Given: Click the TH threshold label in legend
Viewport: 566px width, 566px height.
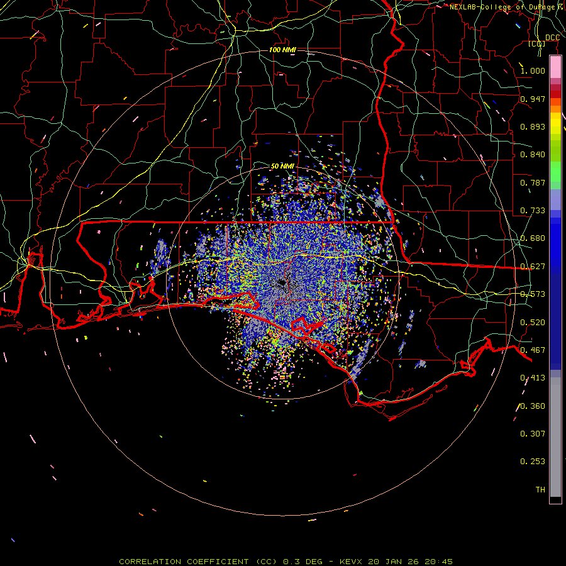Looking at the screenshot, I should [540, 490].
